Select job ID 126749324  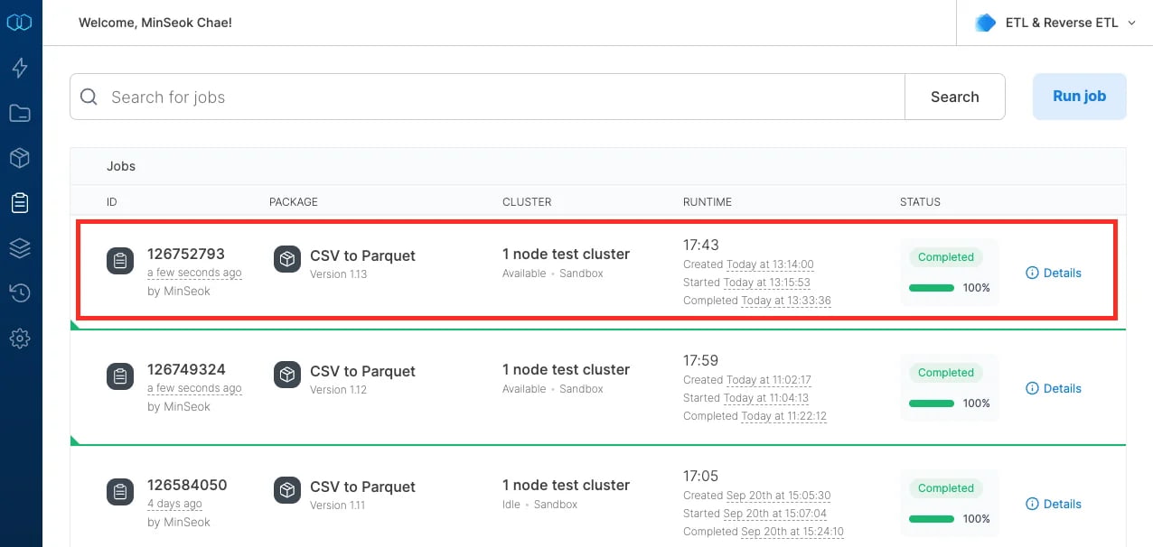point(186,369)
